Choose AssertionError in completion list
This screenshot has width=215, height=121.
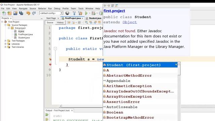pos(140,102)
